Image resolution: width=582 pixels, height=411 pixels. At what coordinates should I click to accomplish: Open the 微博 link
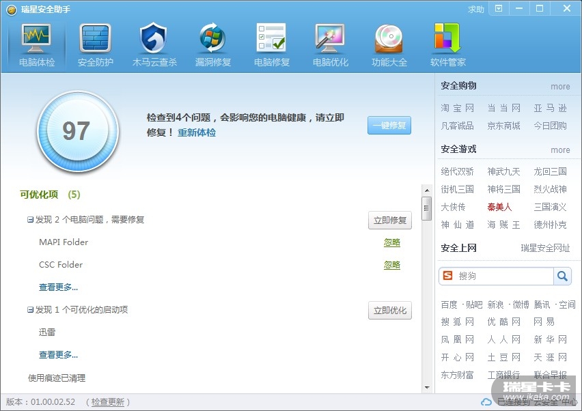click(x=521, y=304)
